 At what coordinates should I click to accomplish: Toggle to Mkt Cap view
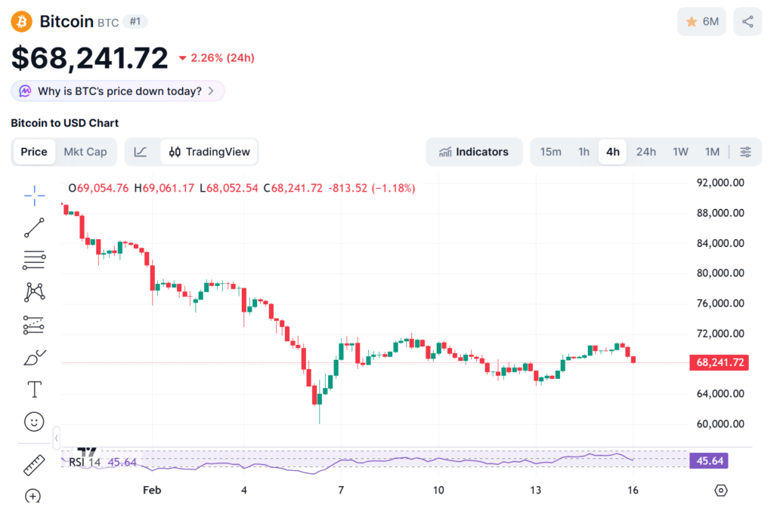tap(85, 152)
